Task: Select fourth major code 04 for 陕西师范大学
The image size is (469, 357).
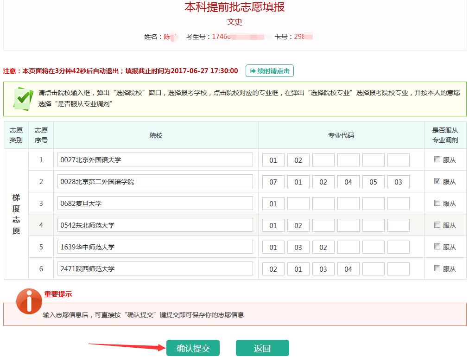Action: click(x=348, y=269)
